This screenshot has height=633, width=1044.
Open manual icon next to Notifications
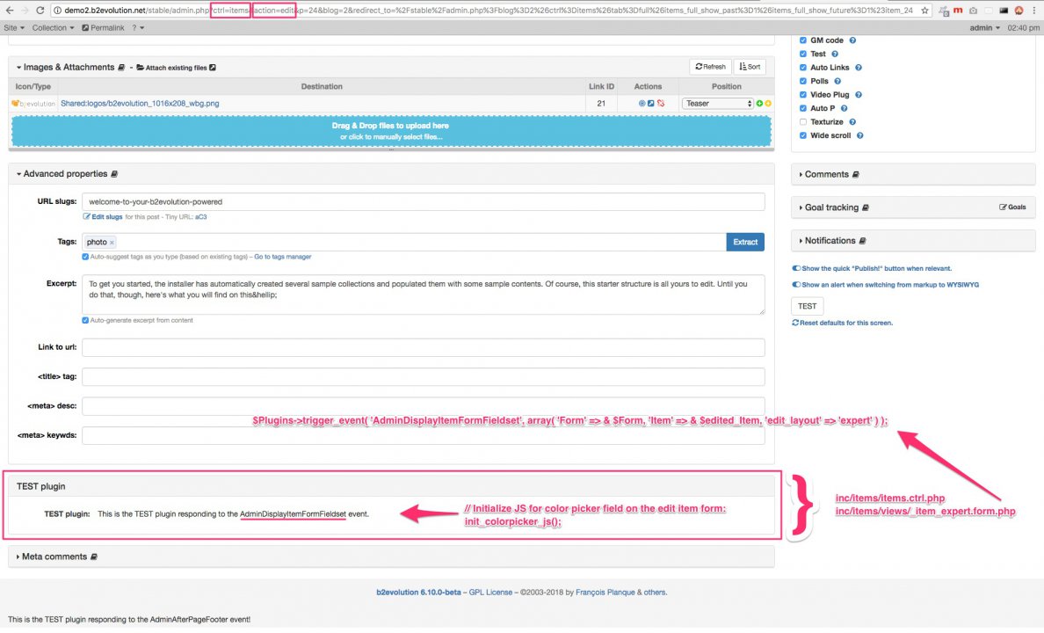tap(862, 241)
